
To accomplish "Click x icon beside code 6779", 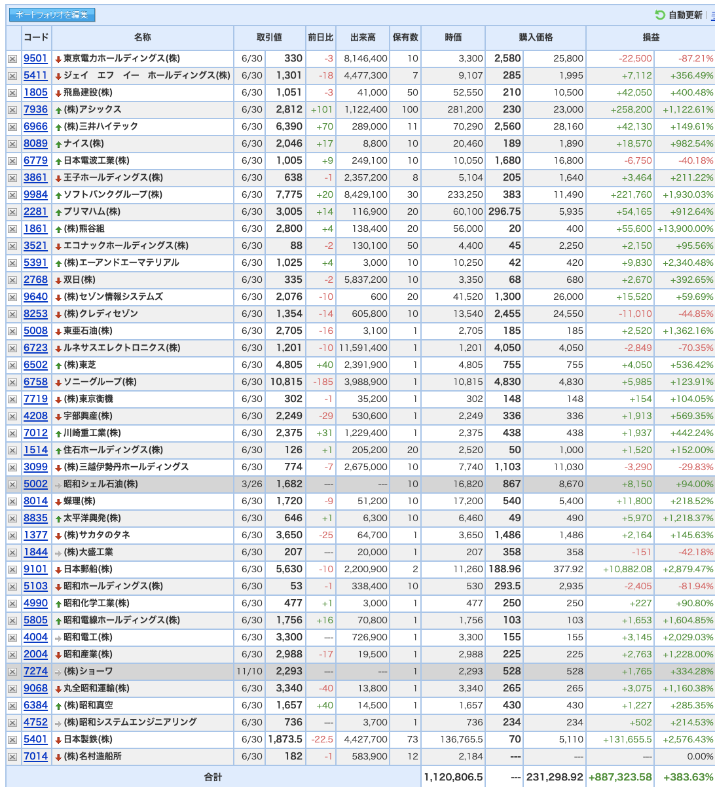I will [x=12, y=161].
